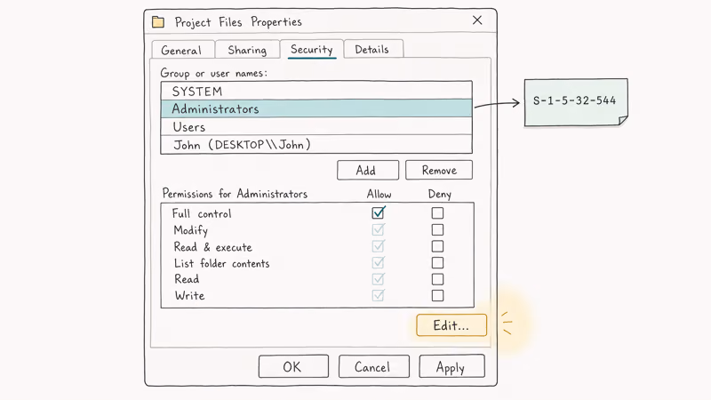
Task: Check Deny for List folder contents
Action: pyautogui.click(x=437, y=262)
